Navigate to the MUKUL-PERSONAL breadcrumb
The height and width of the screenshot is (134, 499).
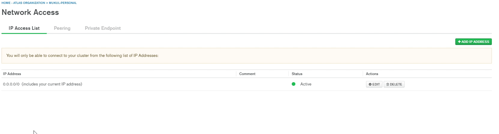pyautogui.click(x=63, y=3)
